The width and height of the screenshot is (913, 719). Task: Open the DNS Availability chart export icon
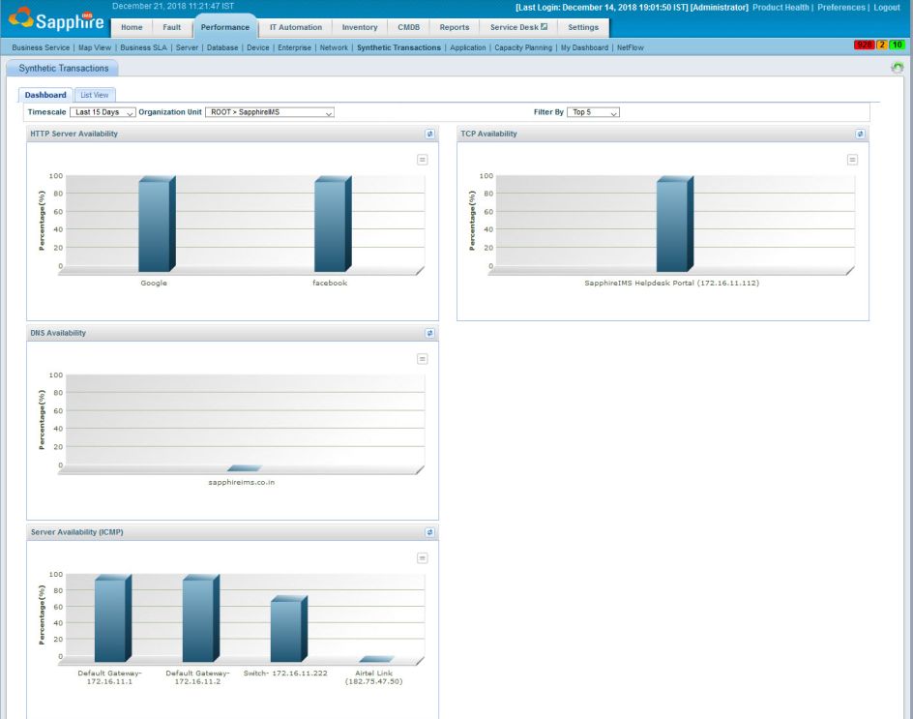click(x=421, y=358)
